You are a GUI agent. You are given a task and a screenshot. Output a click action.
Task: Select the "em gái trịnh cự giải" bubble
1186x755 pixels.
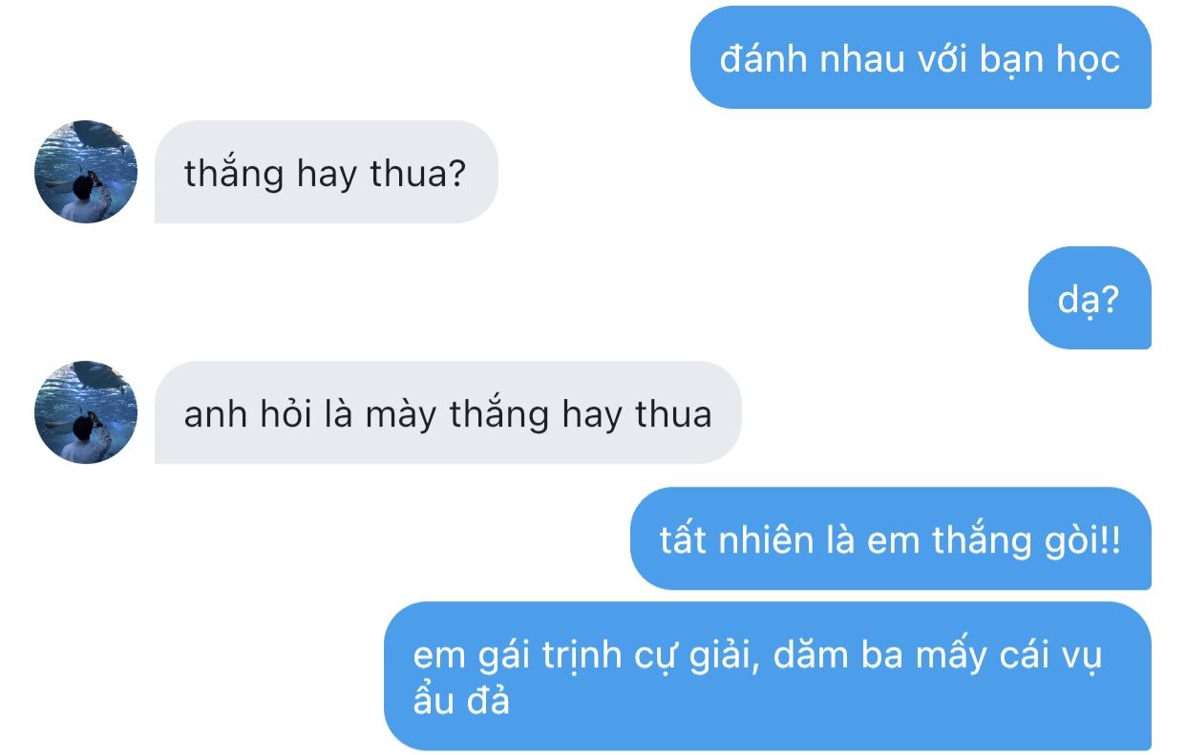pyautogui.click(x=768, y=676)
